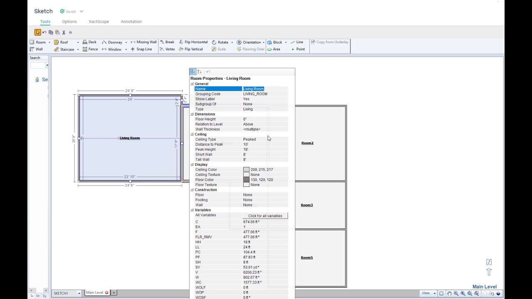
Task: Collapse the Variables properties section
Action: point(192,210)
